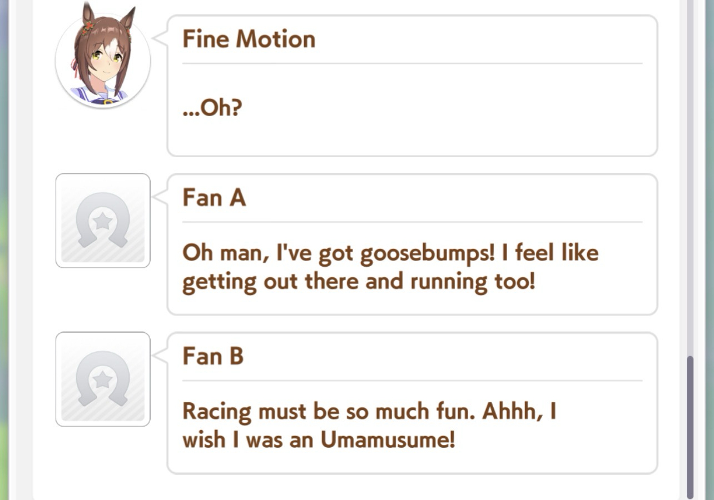Click the star inside Fan A's horseshoe
The height and width of the screenshot is (500, 714).
(x=102, y=221)
